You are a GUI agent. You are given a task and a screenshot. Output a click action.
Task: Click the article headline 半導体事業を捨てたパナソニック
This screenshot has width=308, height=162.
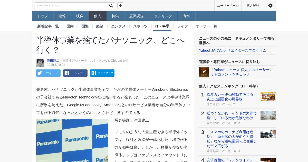pyautogui.click(x=111, y=45)
